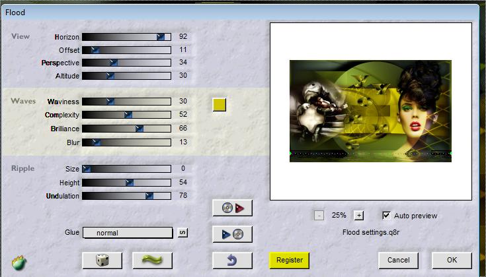Click the blue undo arrow button

tap(232, 261)
